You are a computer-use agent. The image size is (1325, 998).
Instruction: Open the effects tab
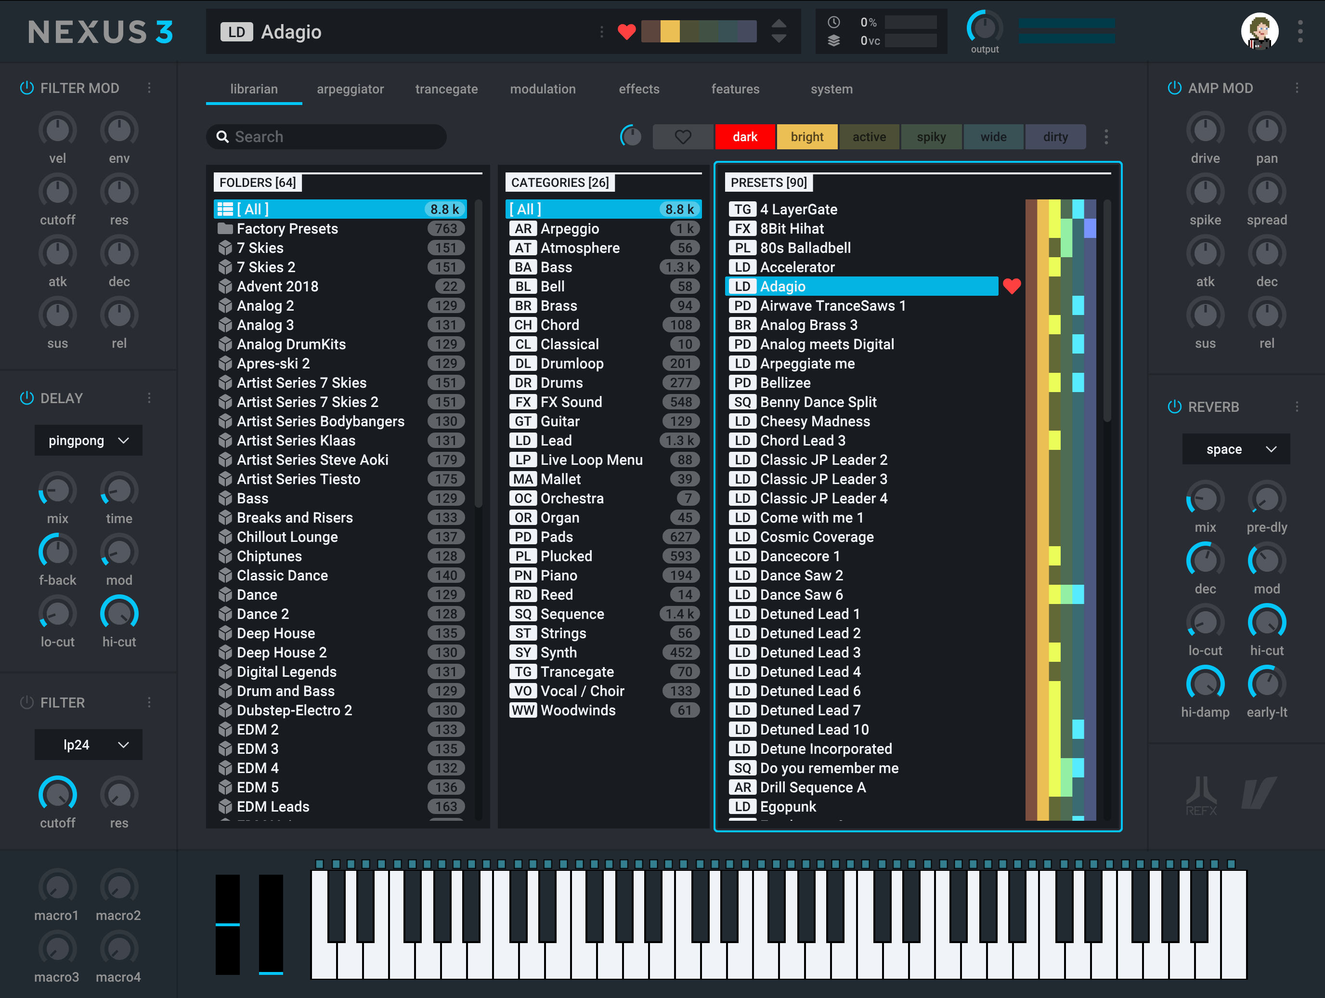(x=638, y=89)
